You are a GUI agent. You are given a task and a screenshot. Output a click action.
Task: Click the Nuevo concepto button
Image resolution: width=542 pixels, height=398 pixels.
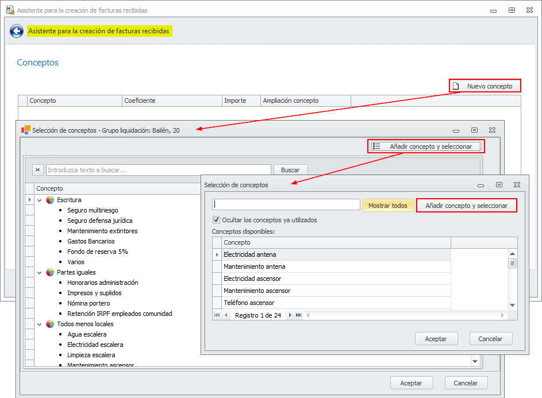point(485,86)
